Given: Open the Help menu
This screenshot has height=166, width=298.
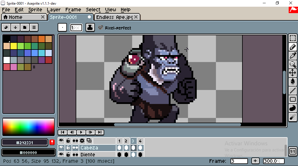Looking at the screenshot, I should [125, 10].
